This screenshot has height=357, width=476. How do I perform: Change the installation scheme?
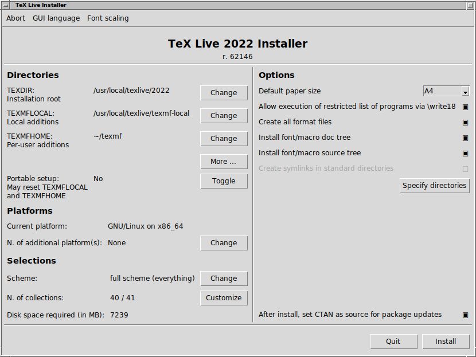point(224,278)
